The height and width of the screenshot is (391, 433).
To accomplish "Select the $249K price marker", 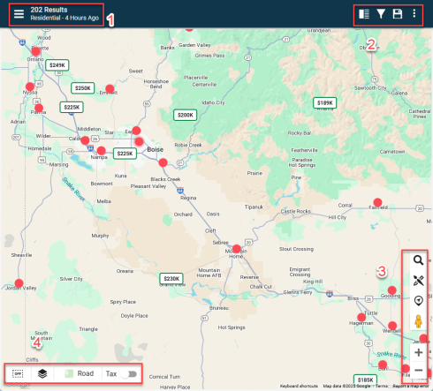I will (57, 65).
